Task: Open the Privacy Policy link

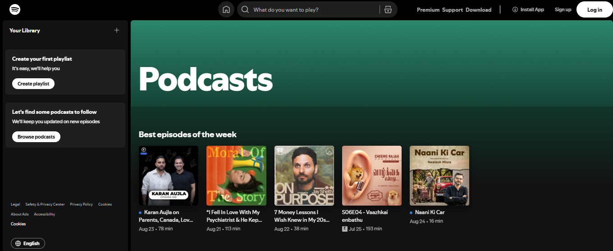Action: pyautogui.click(x=81, y=204)
